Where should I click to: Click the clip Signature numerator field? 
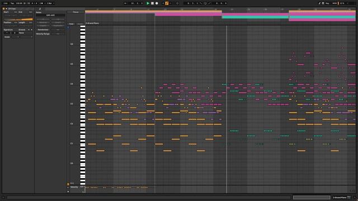click(7, 33)
